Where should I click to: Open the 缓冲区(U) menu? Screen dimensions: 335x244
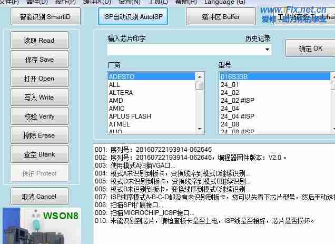click(x=97, y=2)
